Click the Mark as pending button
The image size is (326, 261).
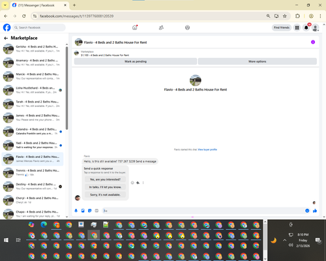(136, 61)
